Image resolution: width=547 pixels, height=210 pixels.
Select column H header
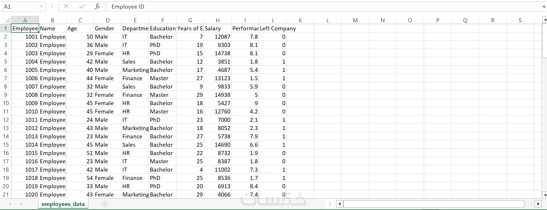[x=218, y=20]
